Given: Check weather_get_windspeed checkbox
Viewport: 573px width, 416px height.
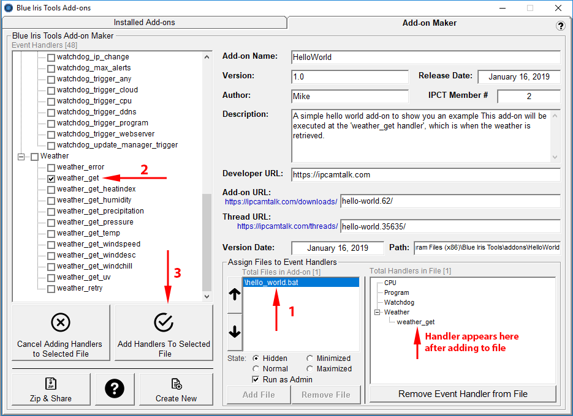Looking at the screenshot, I should [x=51, y=245].
